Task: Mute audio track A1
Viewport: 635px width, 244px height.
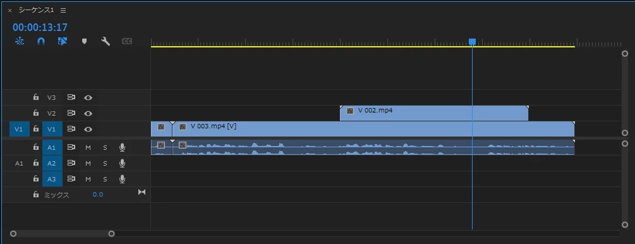Action: [x=88, y=147]
